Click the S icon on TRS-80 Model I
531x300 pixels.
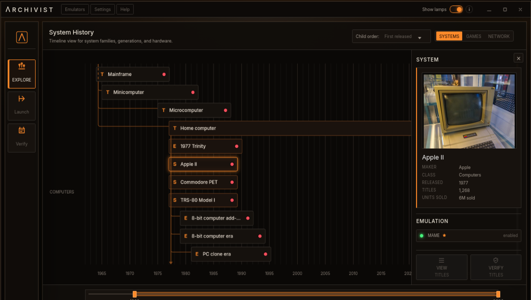tap(175, 200)
